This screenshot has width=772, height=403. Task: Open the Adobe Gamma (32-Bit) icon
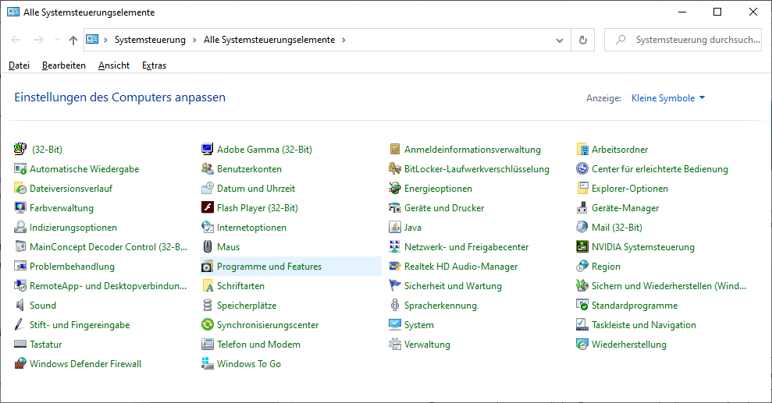click(208, 150)
